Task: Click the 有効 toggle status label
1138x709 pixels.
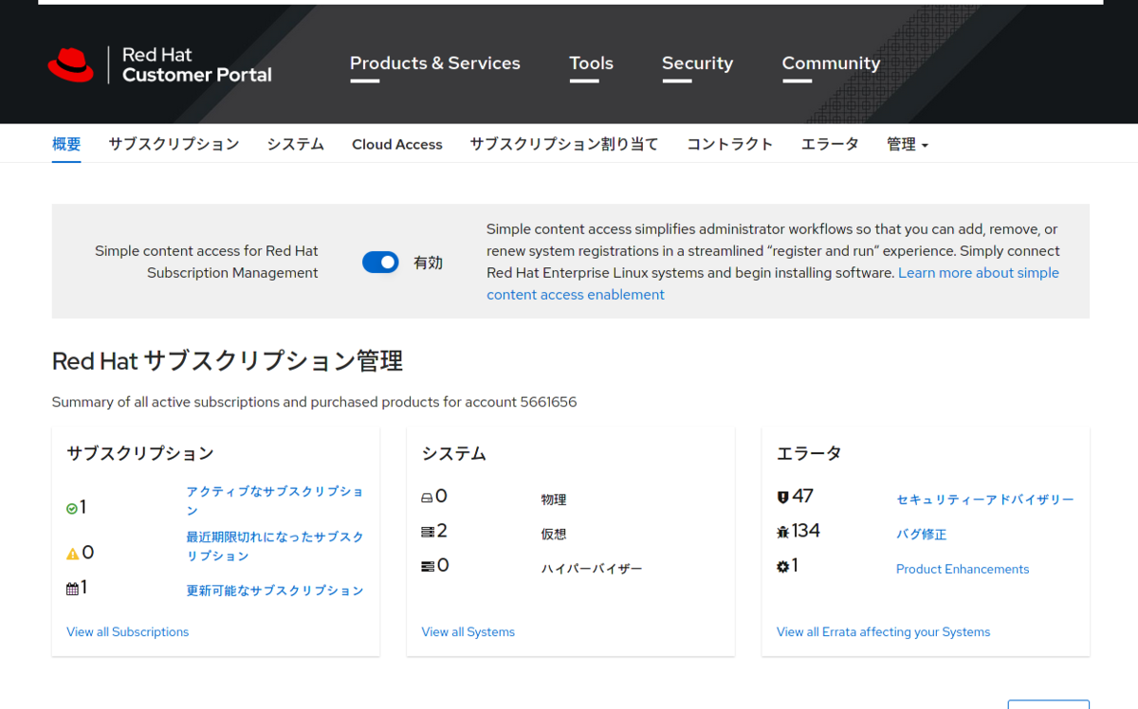Action: (428, 264)
